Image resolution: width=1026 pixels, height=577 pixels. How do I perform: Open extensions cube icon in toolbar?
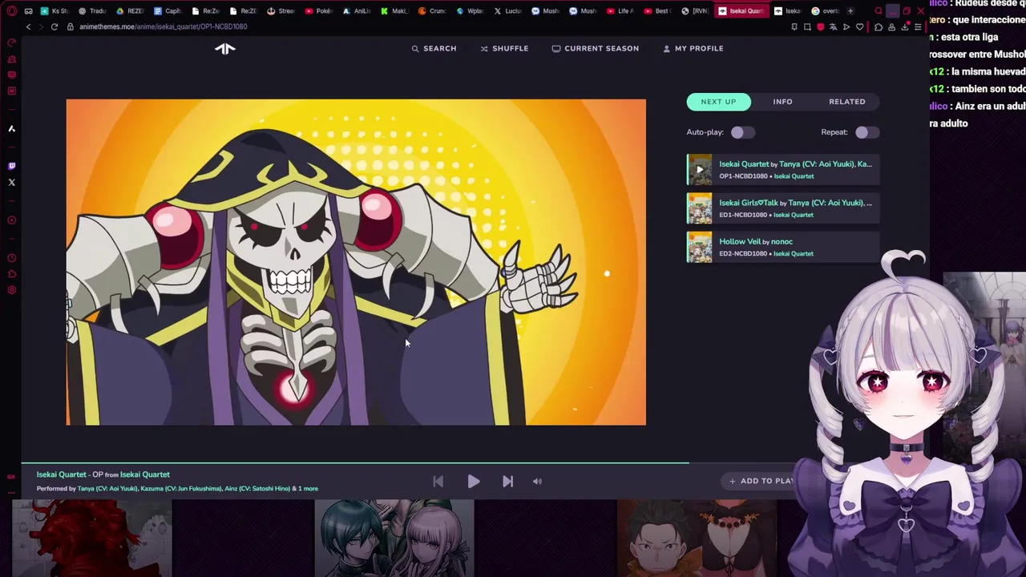(879, 26)
